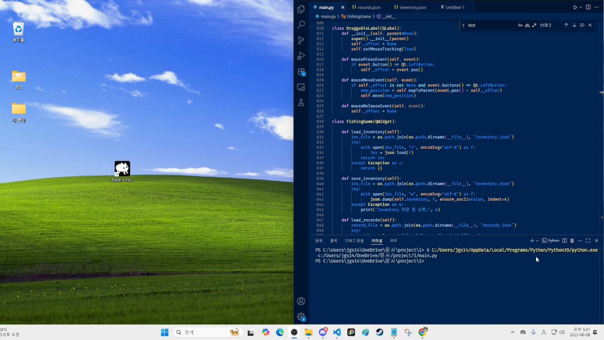Open the terminal panel More Actions menu

point(580,241)
